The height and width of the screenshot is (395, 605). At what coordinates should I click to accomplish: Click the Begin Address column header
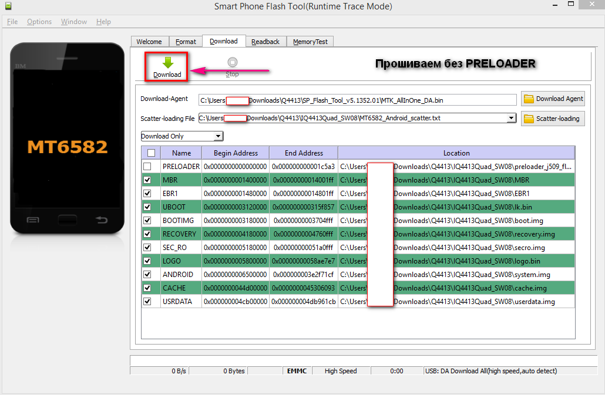236,153
